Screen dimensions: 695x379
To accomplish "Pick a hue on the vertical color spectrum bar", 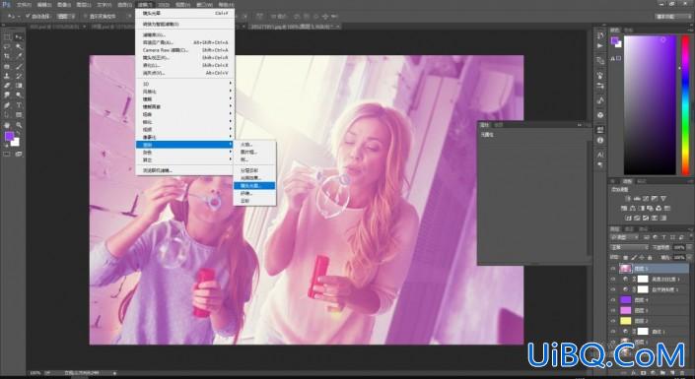I will point(686,105).
